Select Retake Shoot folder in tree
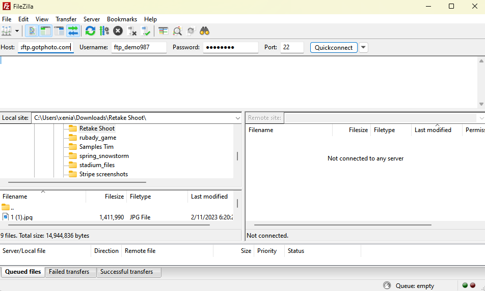 click(x=97, y=128)
